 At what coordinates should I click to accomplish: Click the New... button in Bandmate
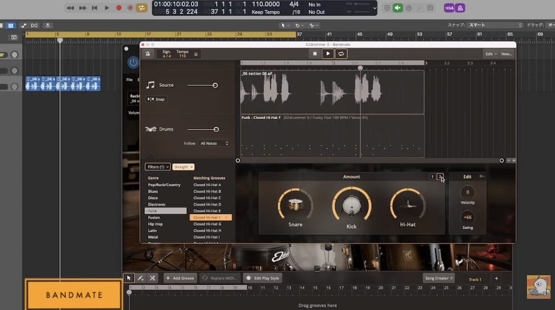[506, 54]
